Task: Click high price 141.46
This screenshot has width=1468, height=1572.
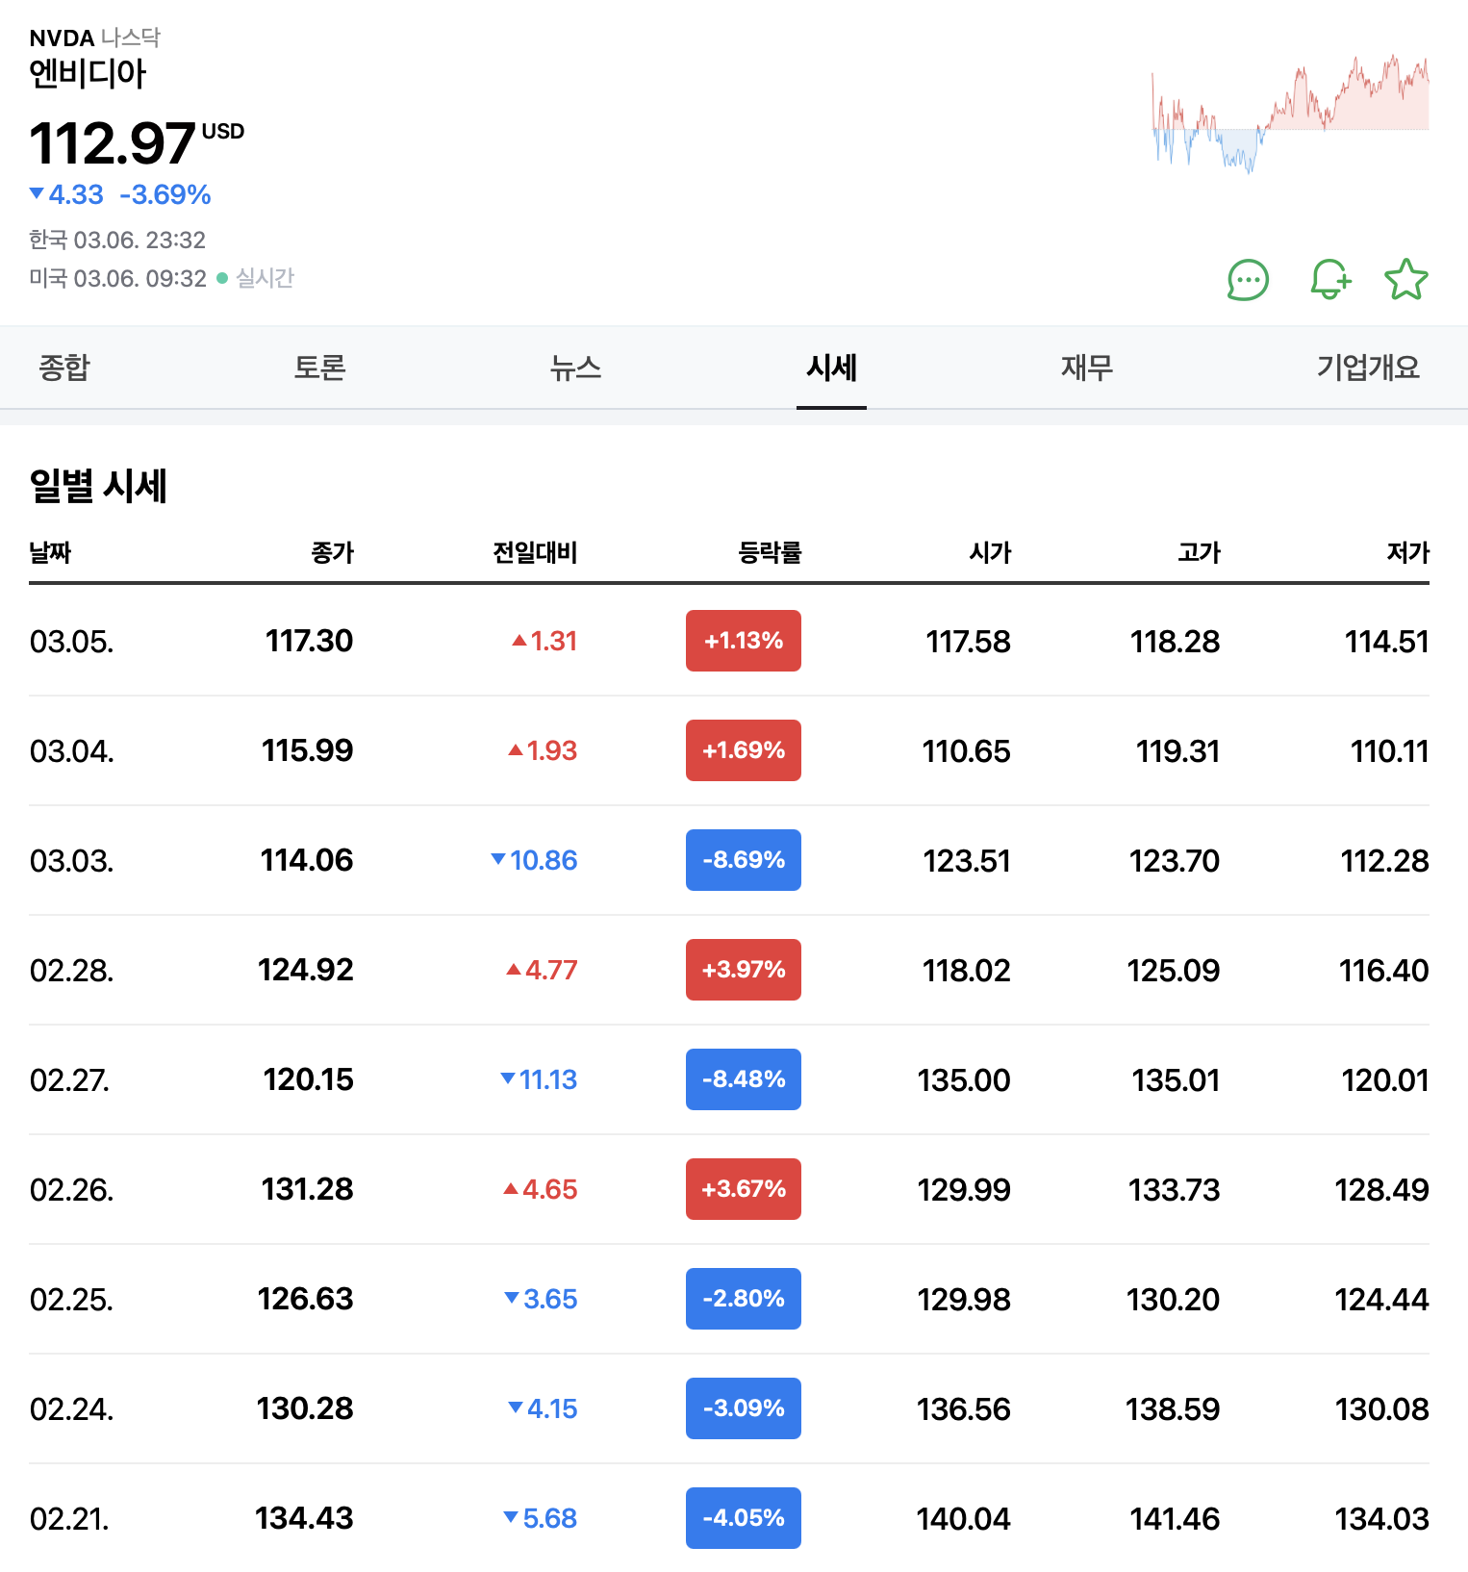Action: 1175,1519
